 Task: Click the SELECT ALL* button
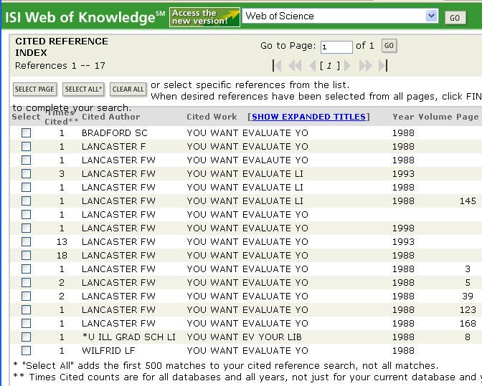(x=83, y=90)
